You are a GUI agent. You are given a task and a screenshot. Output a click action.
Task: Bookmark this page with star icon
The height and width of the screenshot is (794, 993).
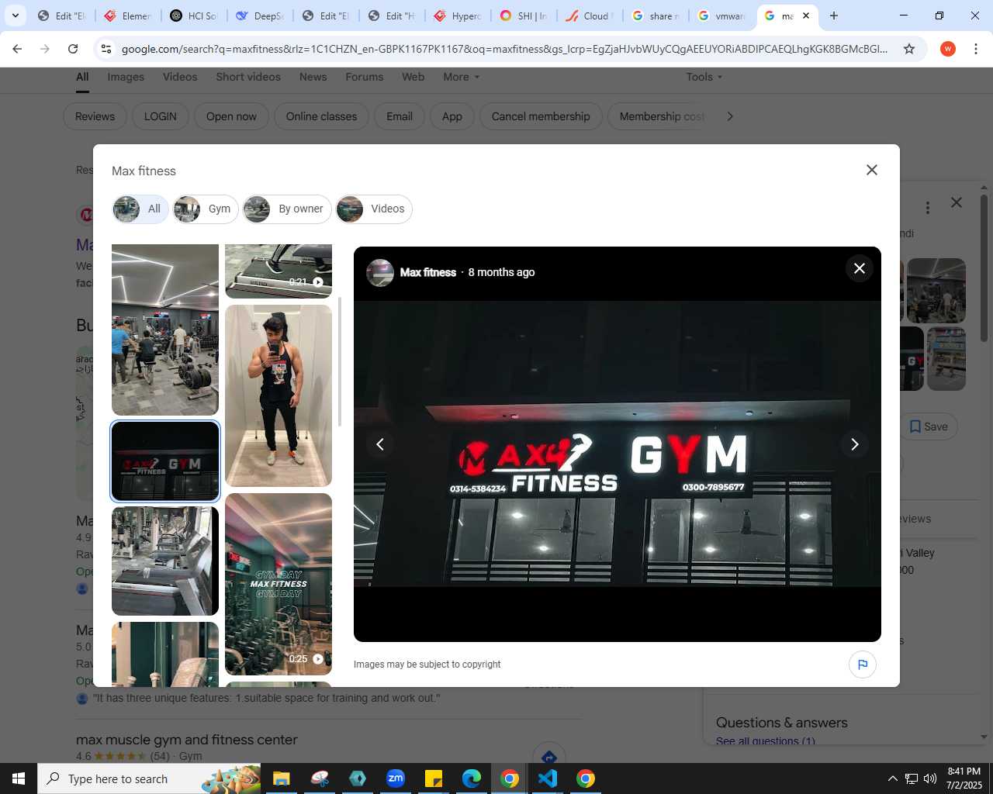(909, 49)
